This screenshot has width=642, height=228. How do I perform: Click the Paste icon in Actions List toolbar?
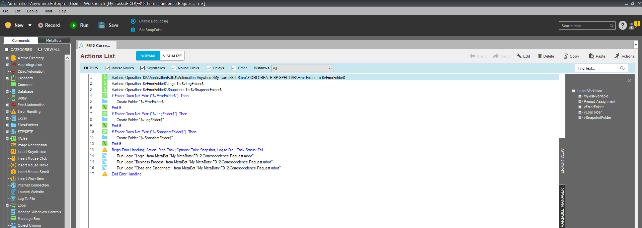[x=591, y=56]
